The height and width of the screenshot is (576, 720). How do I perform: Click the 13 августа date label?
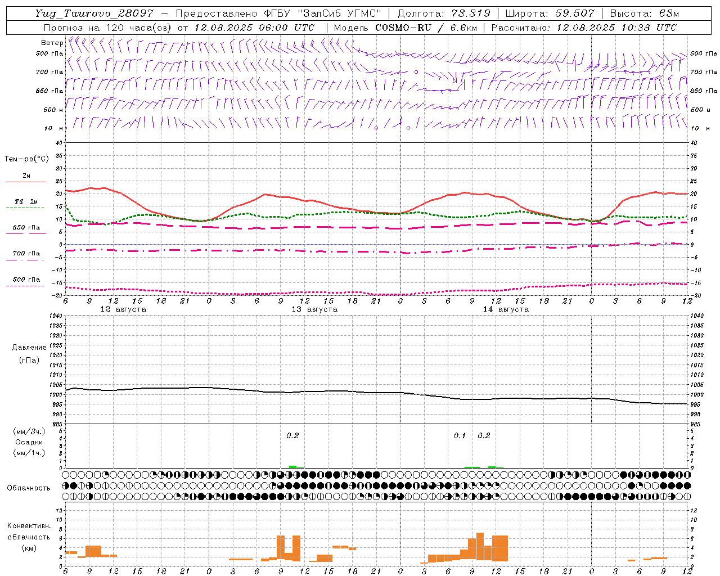click(x=314, y=309)
